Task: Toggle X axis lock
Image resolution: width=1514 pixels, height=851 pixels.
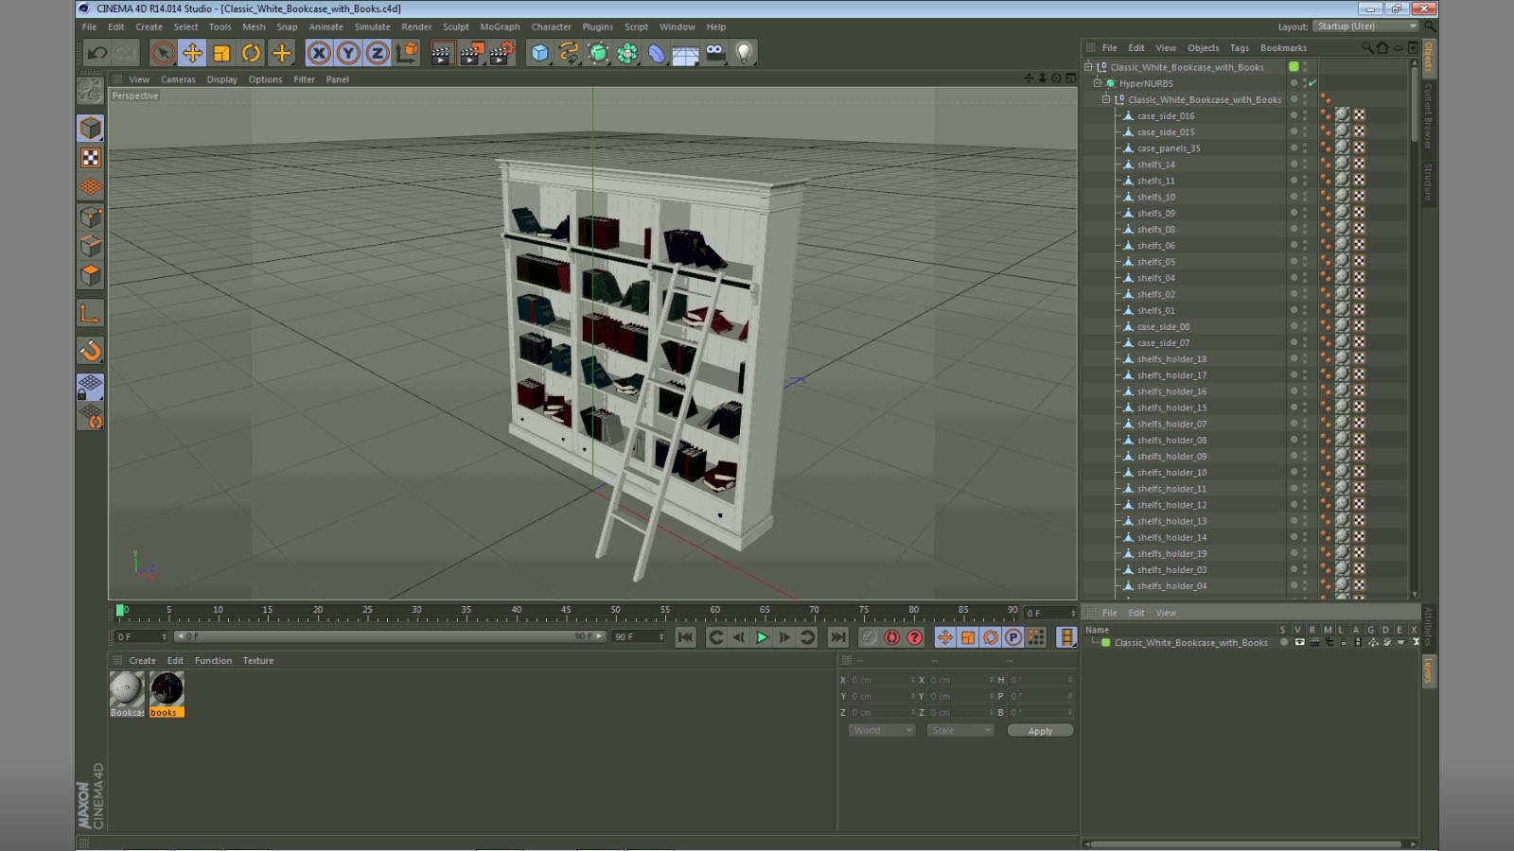Action: click(x=319, y=53)
